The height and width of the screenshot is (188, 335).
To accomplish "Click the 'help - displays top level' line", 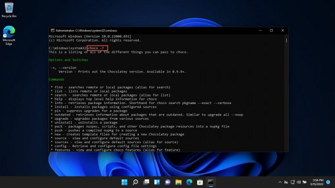I will 104,99.
